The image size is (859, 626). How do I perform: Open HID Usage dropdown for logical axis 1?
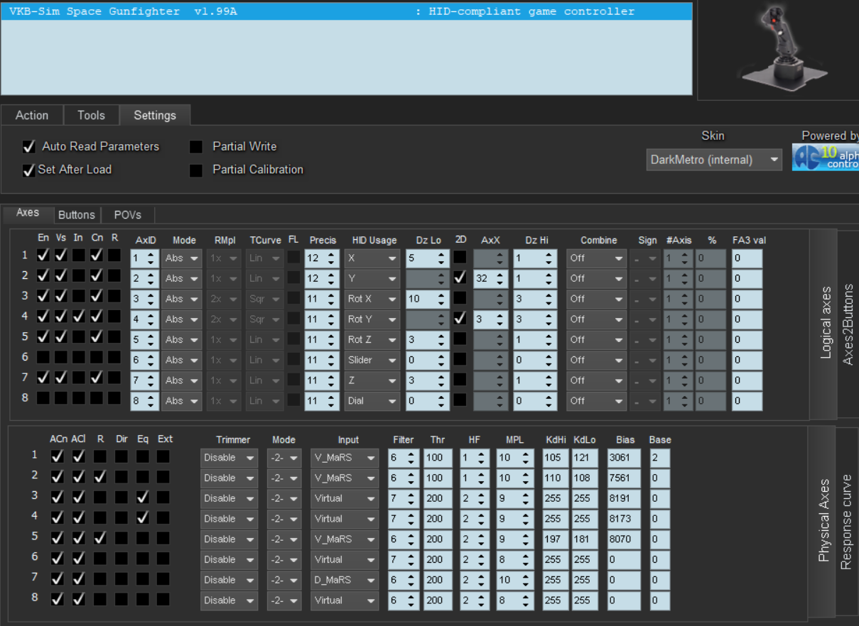click(x=372, y=258)
